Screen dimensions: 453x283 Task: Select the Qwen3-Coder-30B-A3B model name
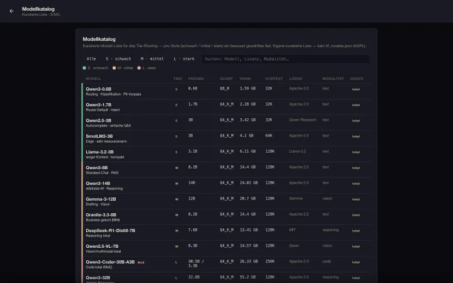click(x=110, y=262)
